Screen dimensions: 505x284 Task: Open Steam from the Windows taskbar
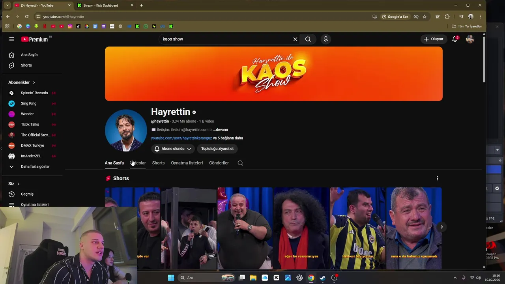322,278
